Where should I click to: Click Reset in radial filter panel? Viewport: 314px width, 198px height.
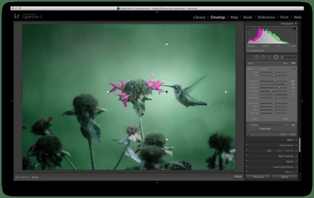point(284,134)
